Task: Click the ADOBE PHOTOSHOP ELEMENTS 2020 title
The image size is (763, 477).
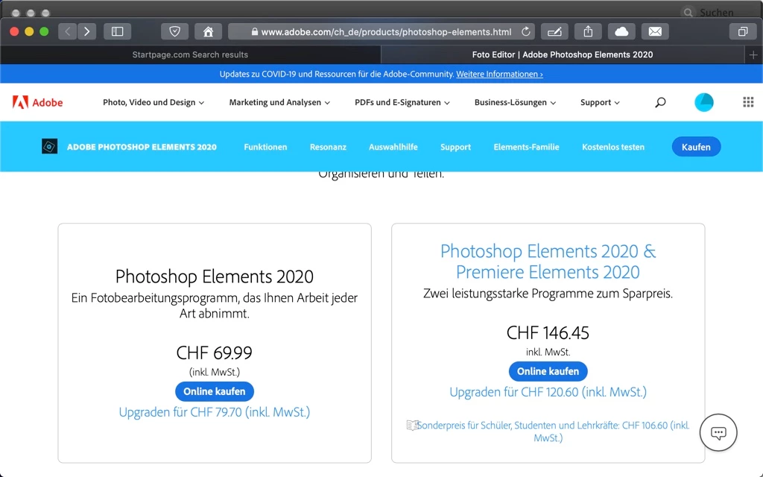Action: pyautogui.click(x=142, y=147)
